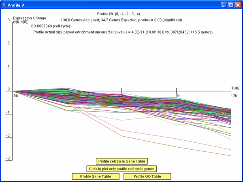The width and height of the screenshot is (243, 182).
Task: Show the Profile GO Table
Action: click(147, 176)
